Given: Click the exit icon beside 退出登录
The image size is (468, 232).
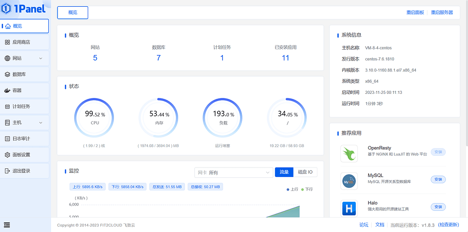Looking at the screenshot, I should coord(8,171).
